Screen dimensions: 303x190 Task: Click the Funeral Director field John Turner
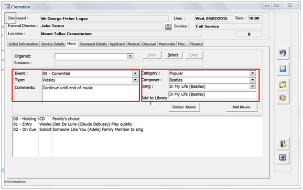tap(101, 26)
